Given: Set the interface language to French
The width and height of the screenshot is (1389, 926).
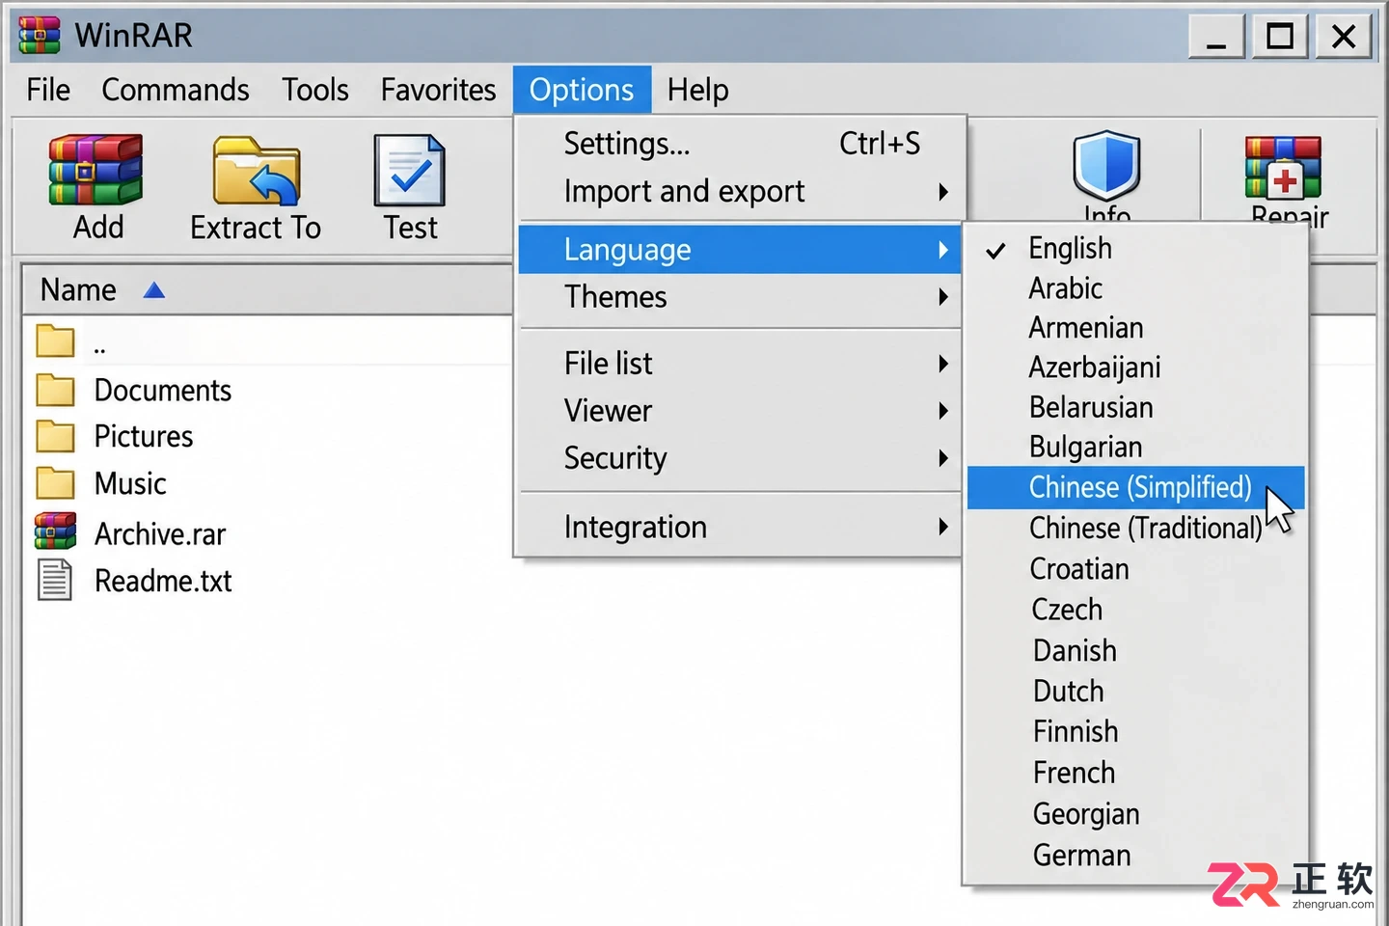Looking at the screenshot, I should click(x=1136, y=773).
